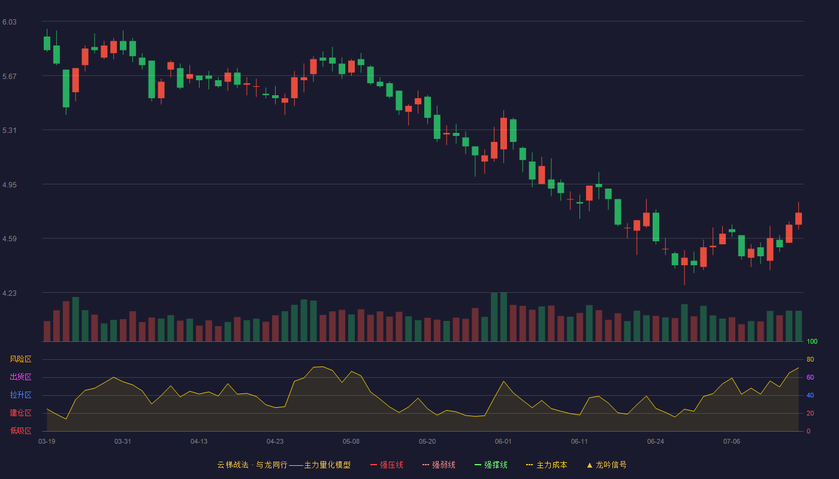Toggle the 强压线 legend item
The image size is (839, 479).
tap(387, 465)
